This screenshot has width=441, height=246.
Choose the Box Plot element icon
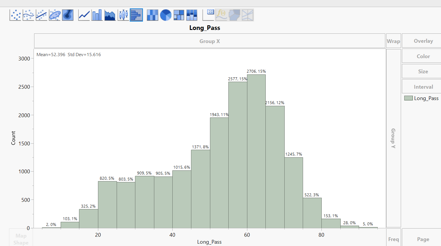click(x=123, y=15)
